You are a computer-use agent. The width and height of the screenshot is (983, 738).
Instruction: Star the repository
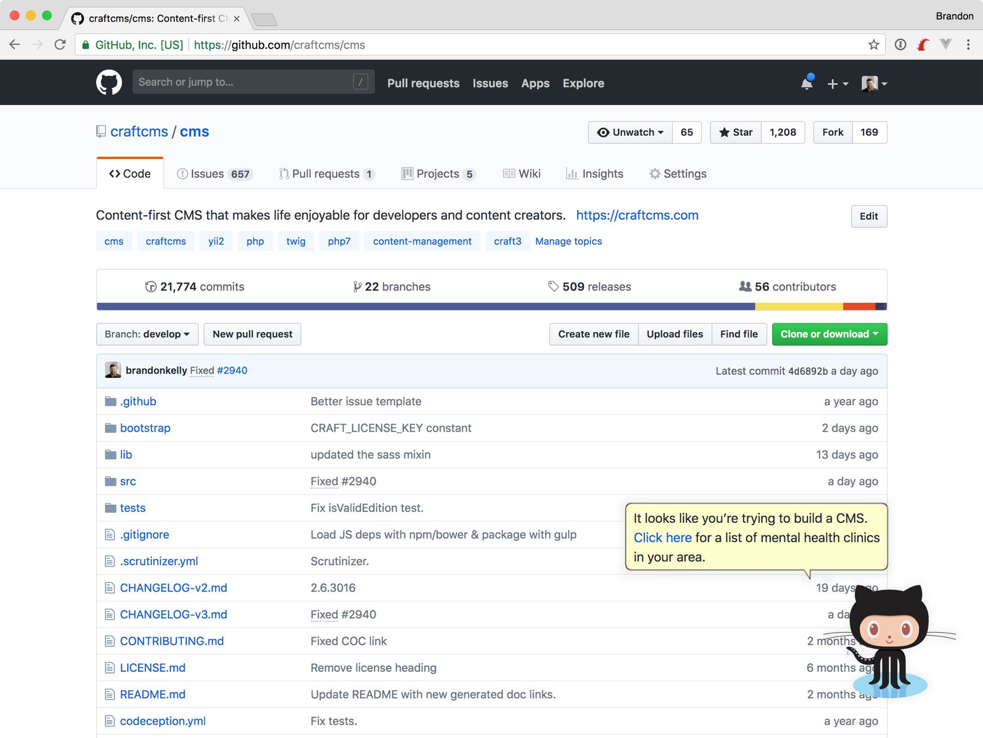coord(736,132)
